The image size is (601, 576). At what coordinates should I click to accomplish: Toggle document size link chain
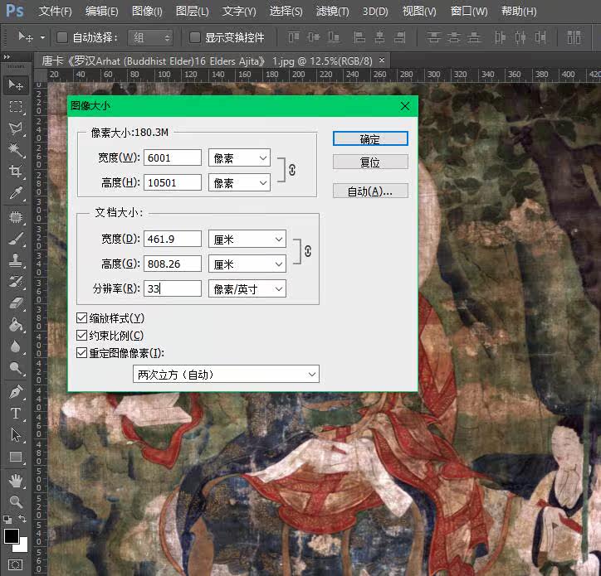click(x=307, y=251)
